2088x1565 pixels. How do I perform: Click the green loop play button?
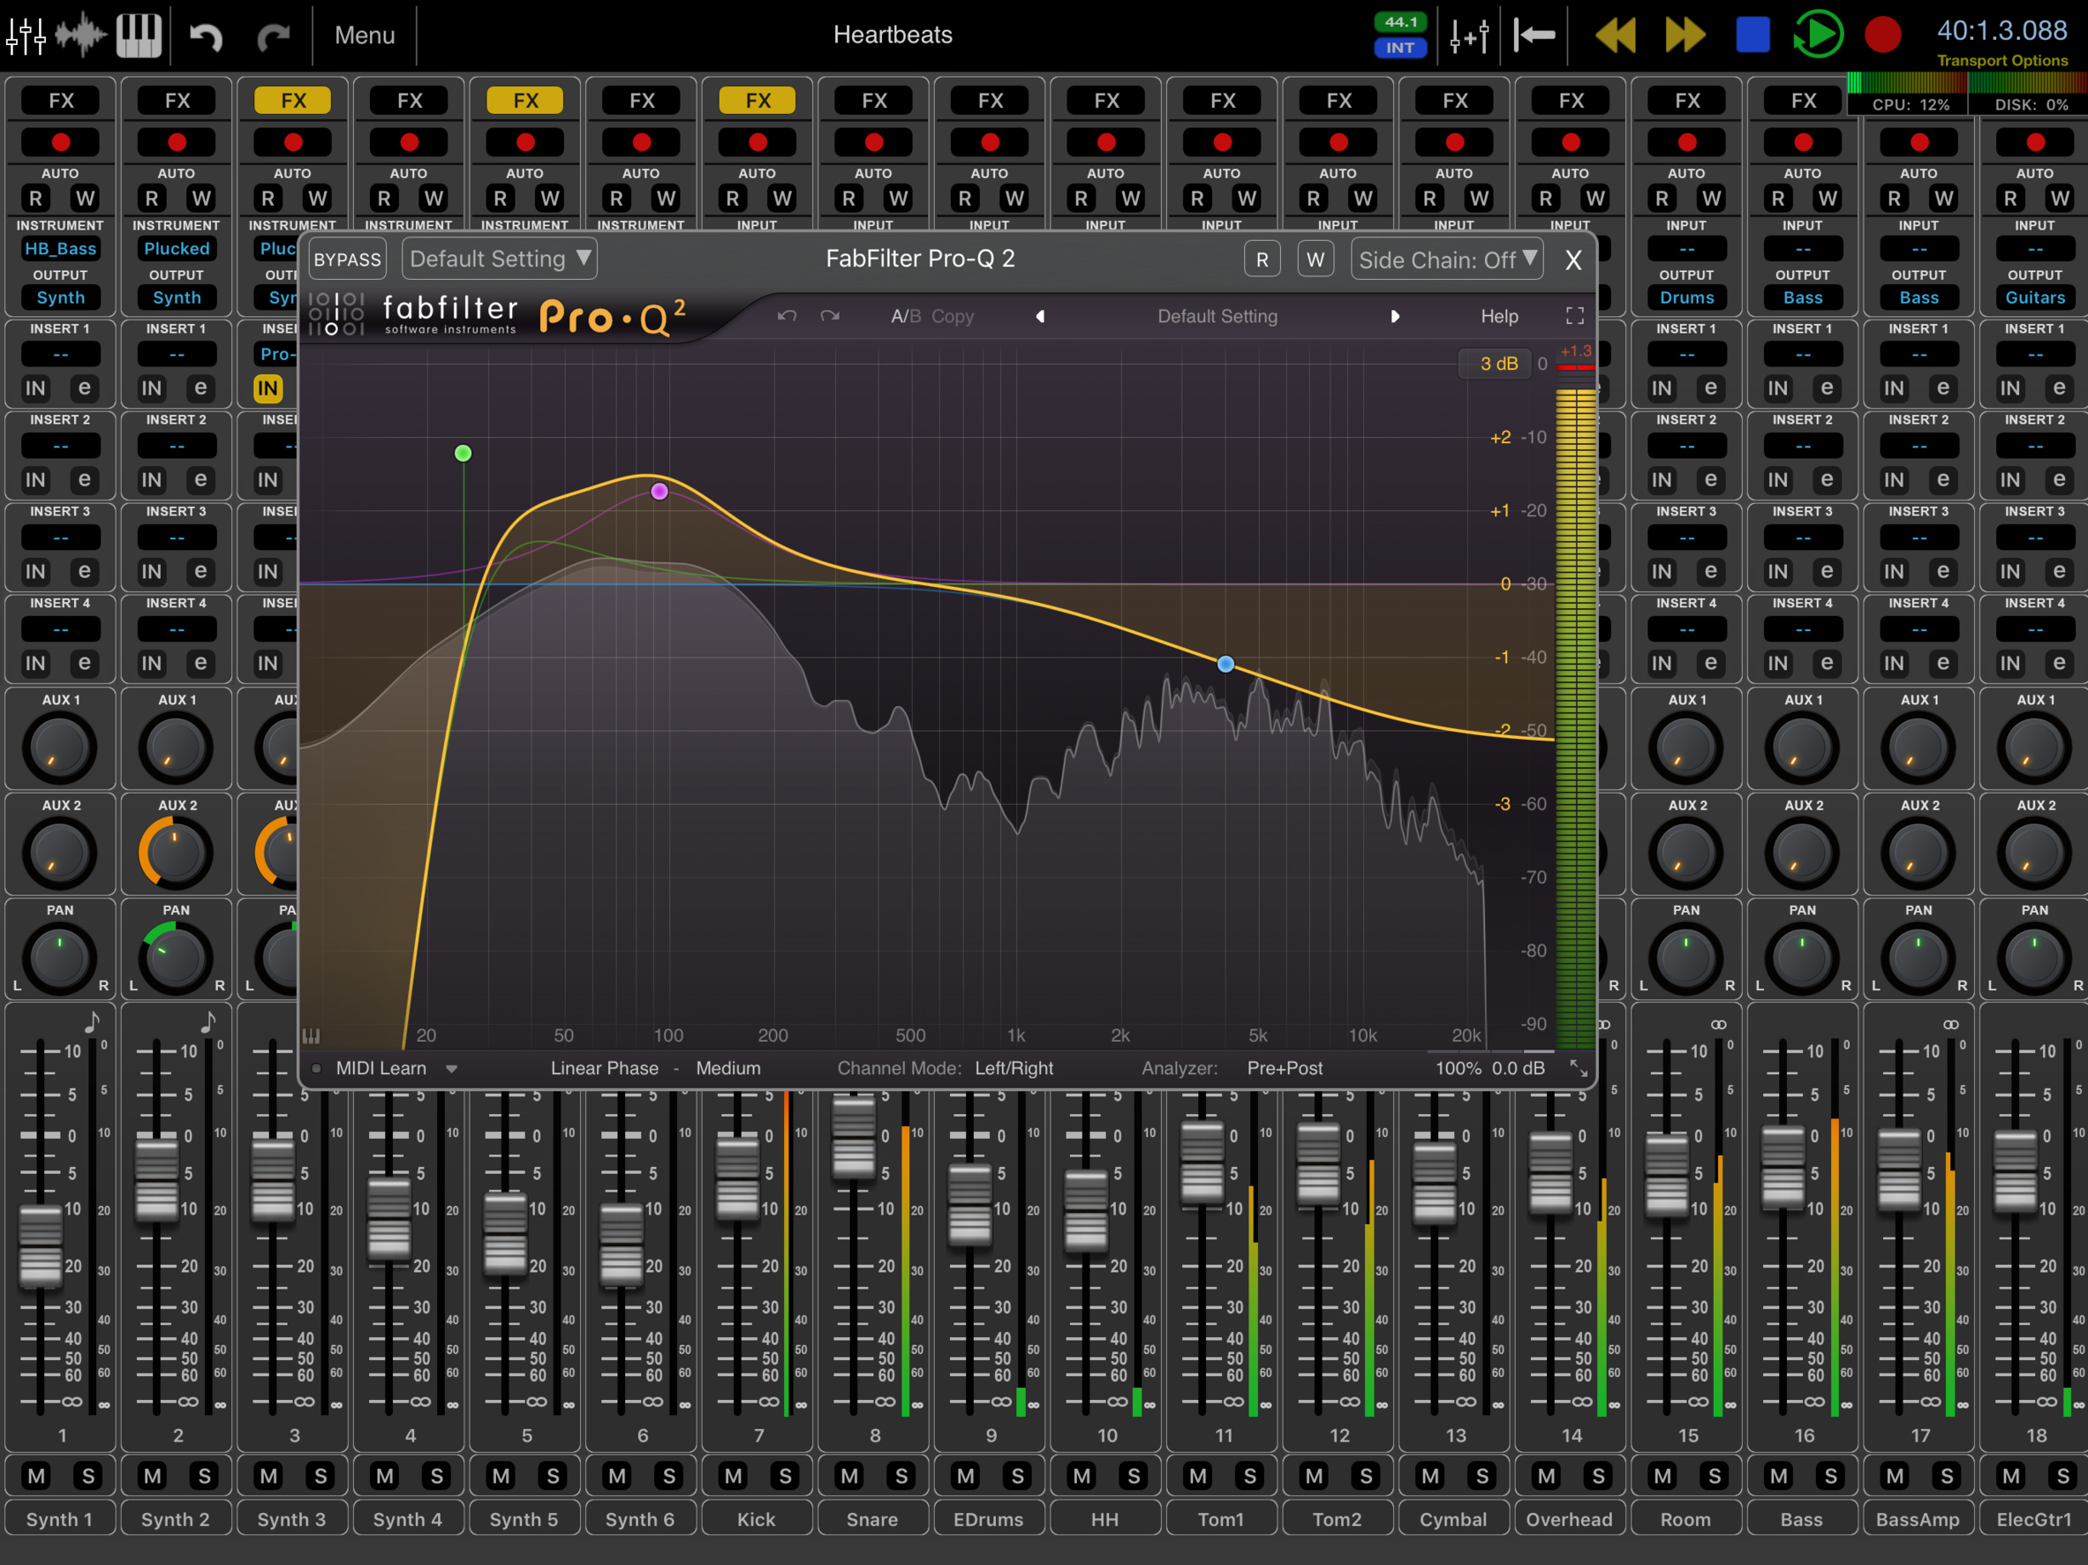[x=1817, y=35]
